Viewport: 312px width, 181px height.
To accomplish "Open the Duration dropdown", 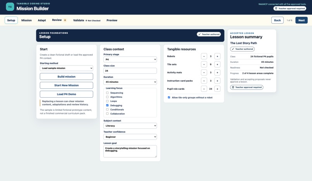I will 130,82.
